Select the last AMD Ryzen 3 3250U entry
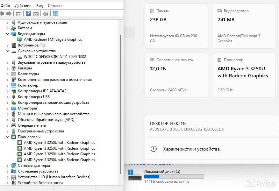This screenshot has height=191, width=279. (x=59, y=160)
